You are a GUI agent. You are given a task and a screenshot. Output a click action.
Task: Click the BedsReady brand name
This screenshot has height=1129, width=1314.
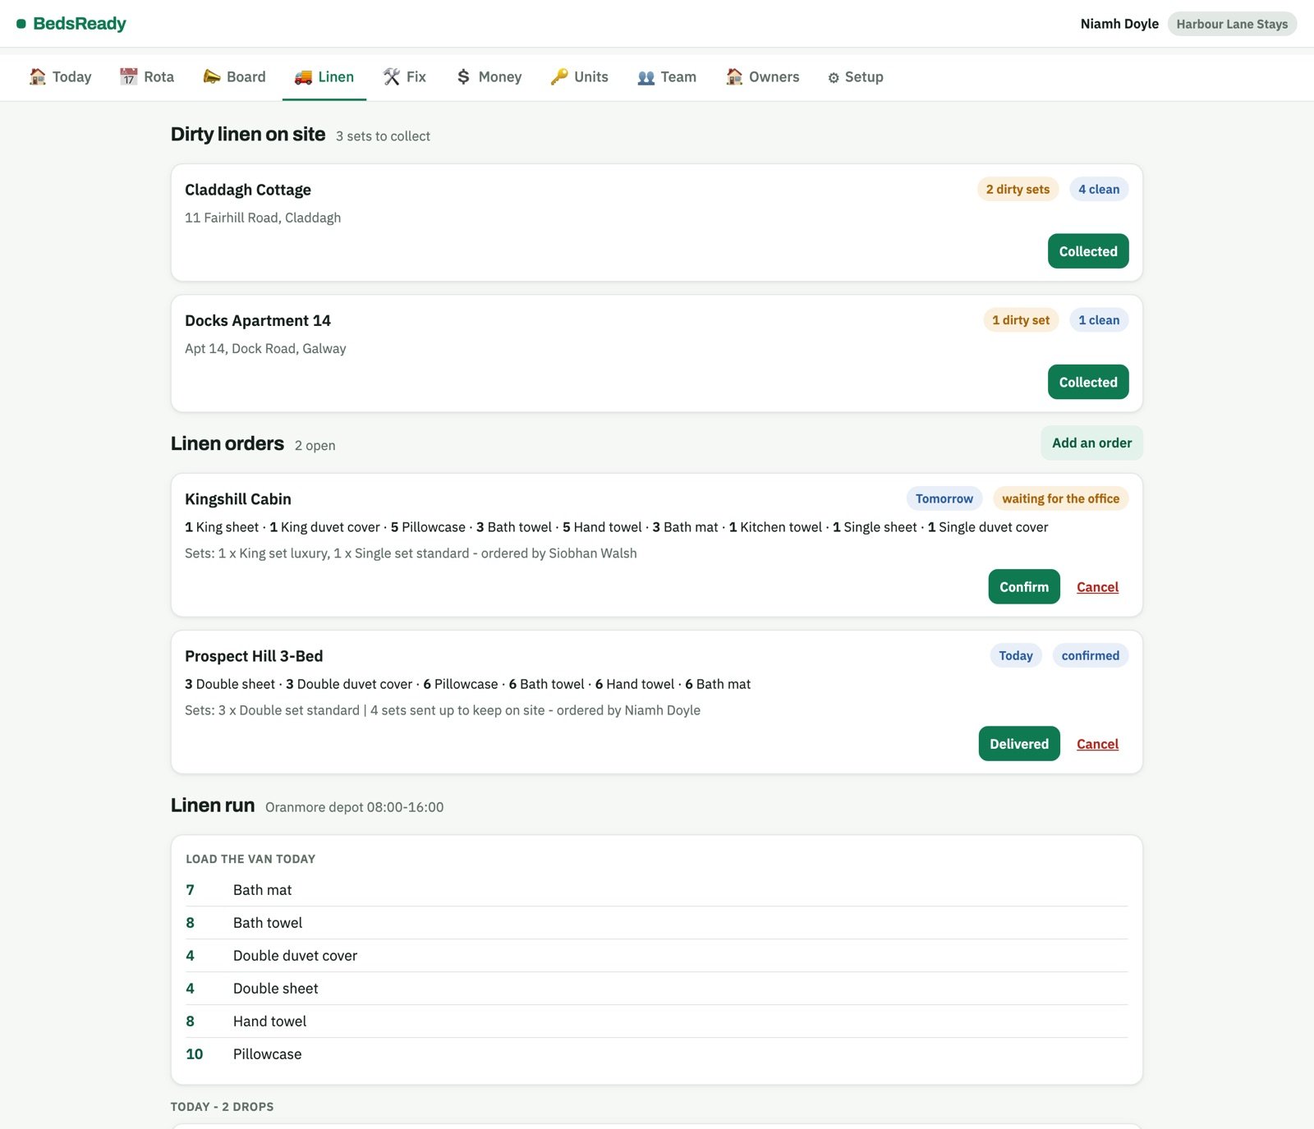[x=80, y=24]
